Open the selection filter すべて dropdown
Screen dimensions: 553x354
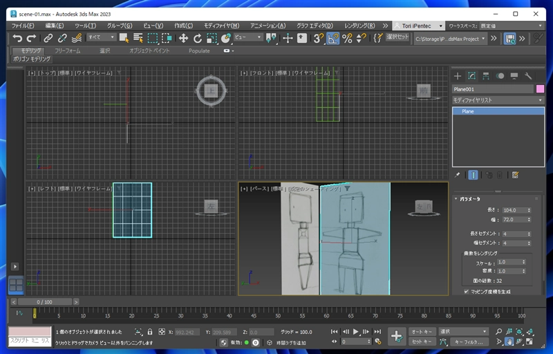click(102, 37)
